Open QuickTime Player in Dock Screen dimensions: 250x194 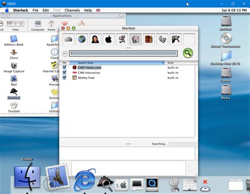click(152, 185)
